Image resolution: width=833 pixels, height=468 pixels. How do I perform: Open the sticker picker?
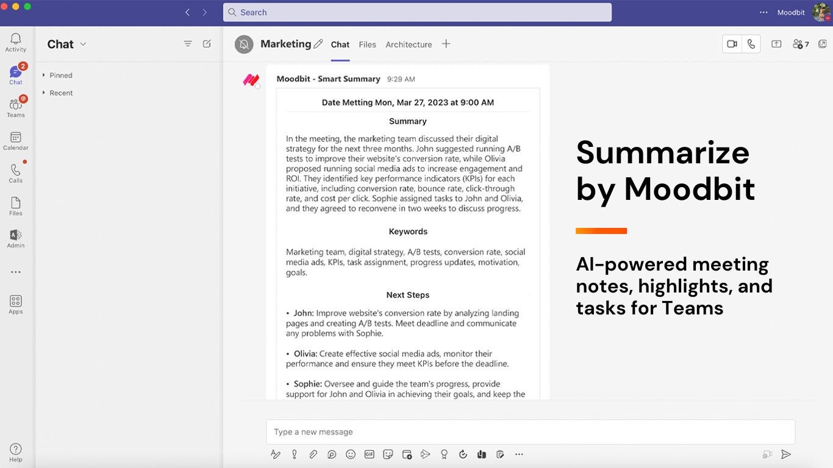[x=388, y=454]
